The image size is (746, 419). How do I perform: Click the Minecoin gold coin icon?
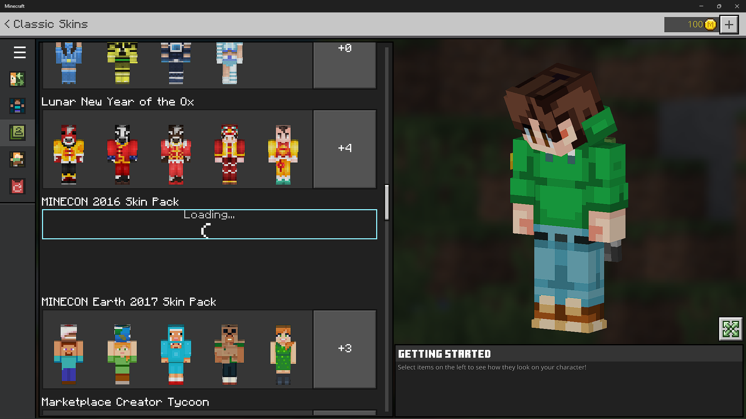pyautogui.click(x=710, y=25)
